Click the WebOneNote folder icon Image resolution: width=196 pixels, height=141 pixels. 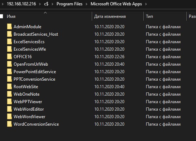(x=9, y=94)
